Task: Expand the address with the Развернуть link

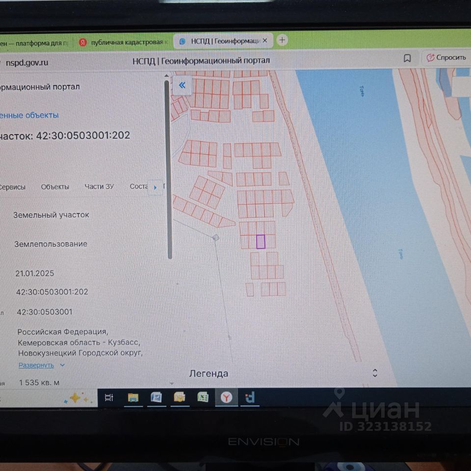Action: pyautogui.click(x=36, y=365)
